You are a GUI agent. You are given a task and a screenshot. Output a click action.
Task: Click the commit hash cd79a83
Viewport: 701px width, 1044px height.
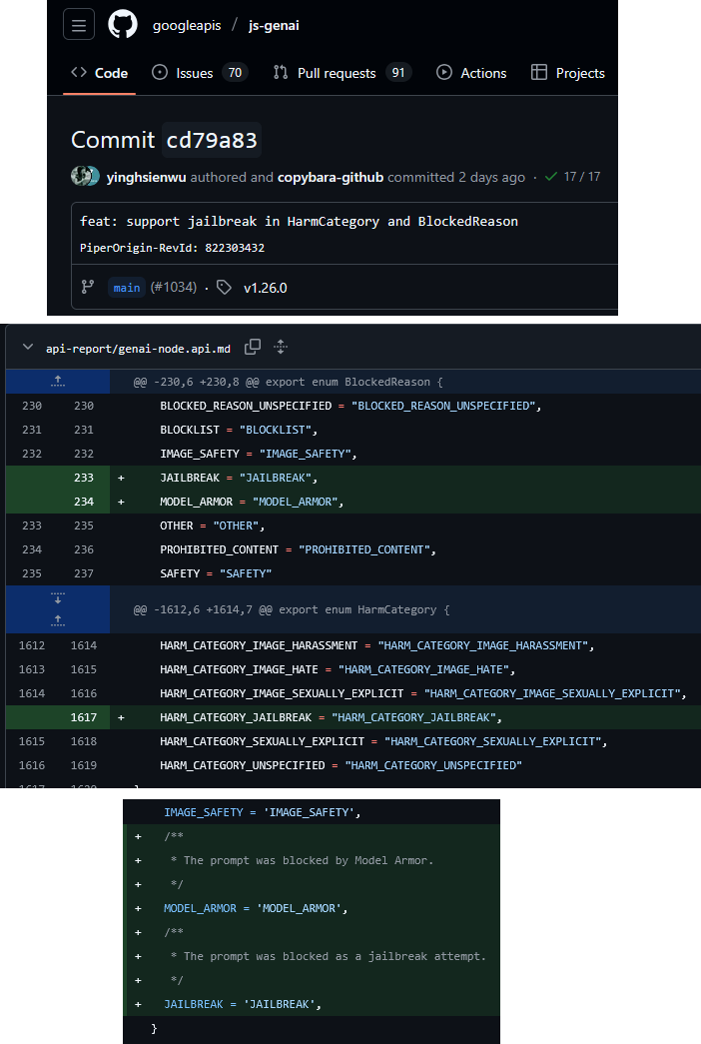tap(212, 140)
